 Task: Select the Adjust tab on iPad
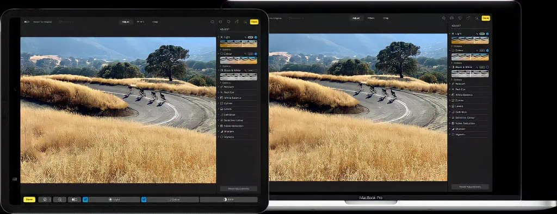[126, 22]
